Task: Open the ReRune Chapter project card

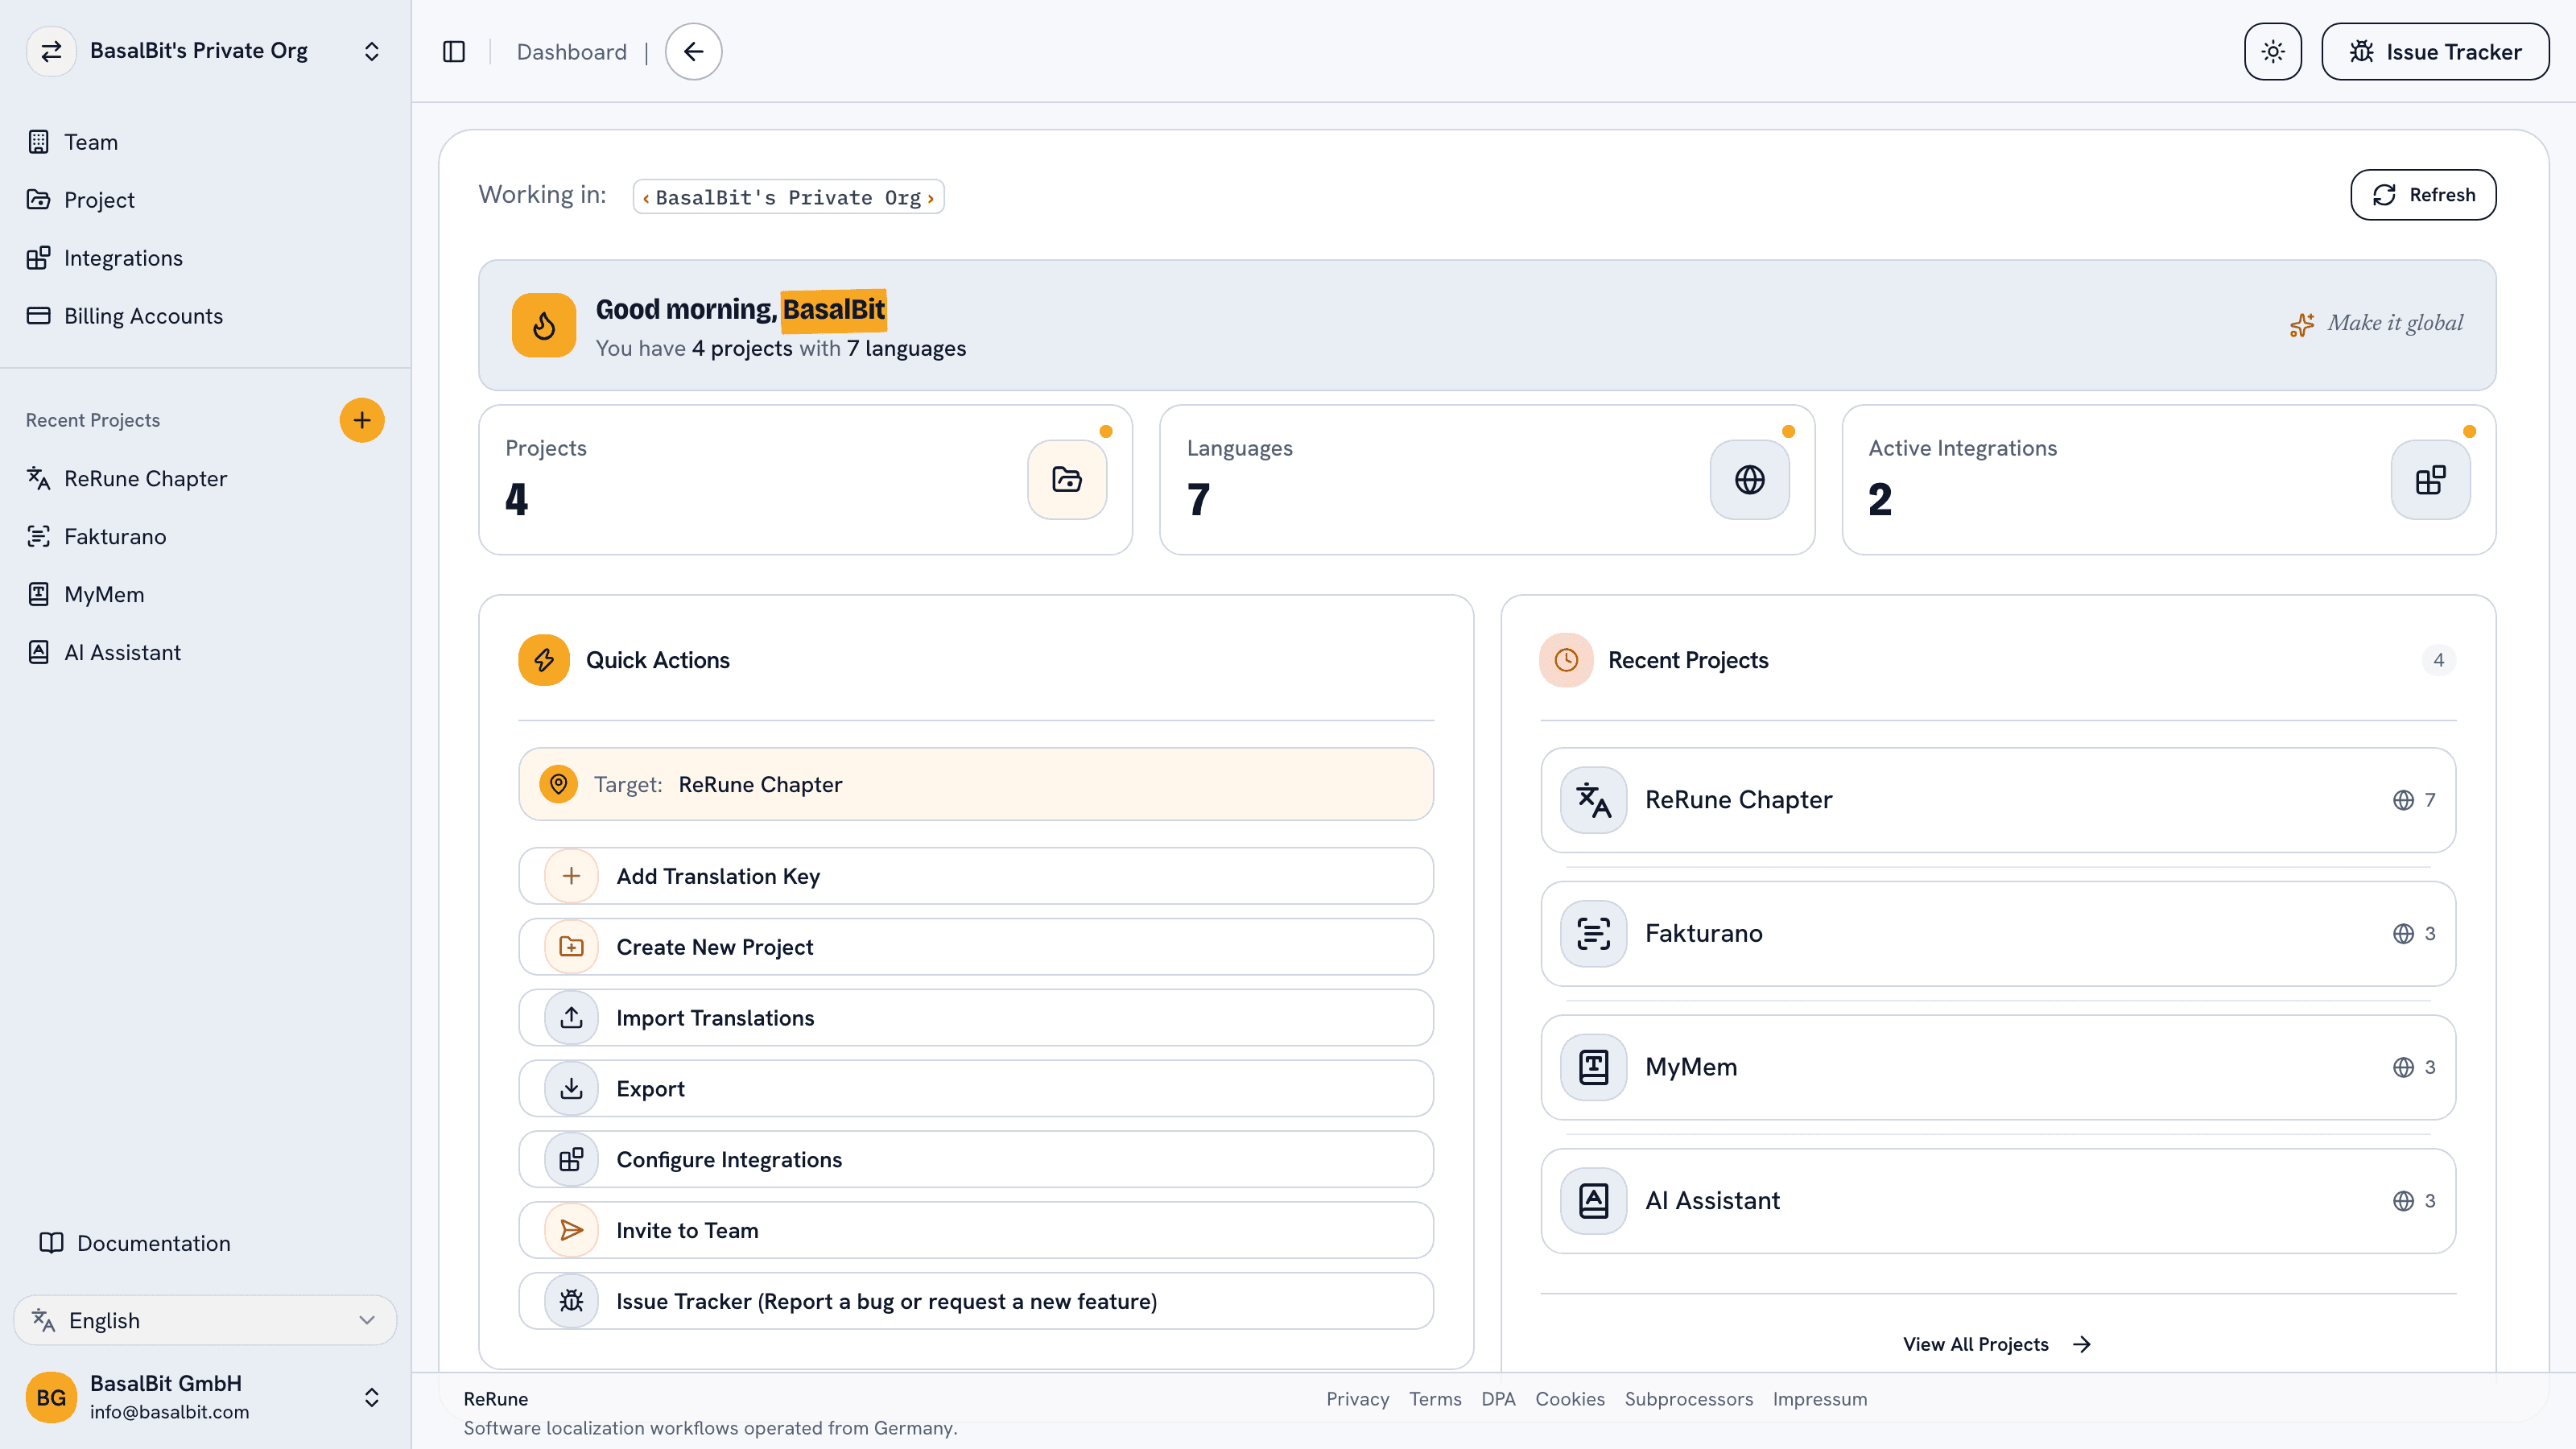Action: click(x=1998, y=800)
